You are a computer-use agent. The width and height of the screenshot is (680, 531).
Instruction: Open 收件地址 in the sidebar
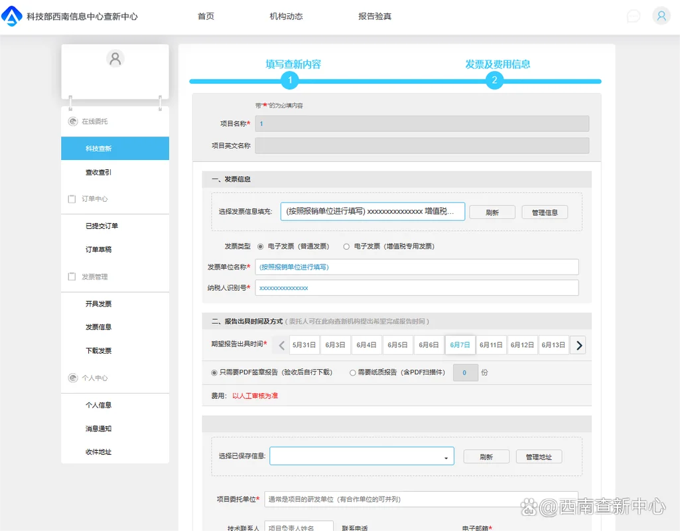98,452
